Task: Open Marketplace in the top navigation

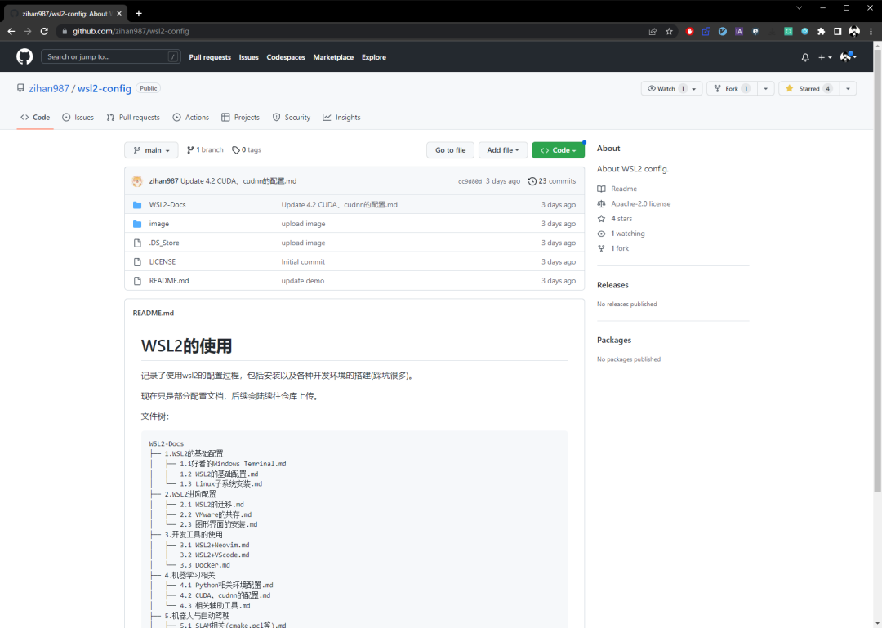Action: coord(333,57)
